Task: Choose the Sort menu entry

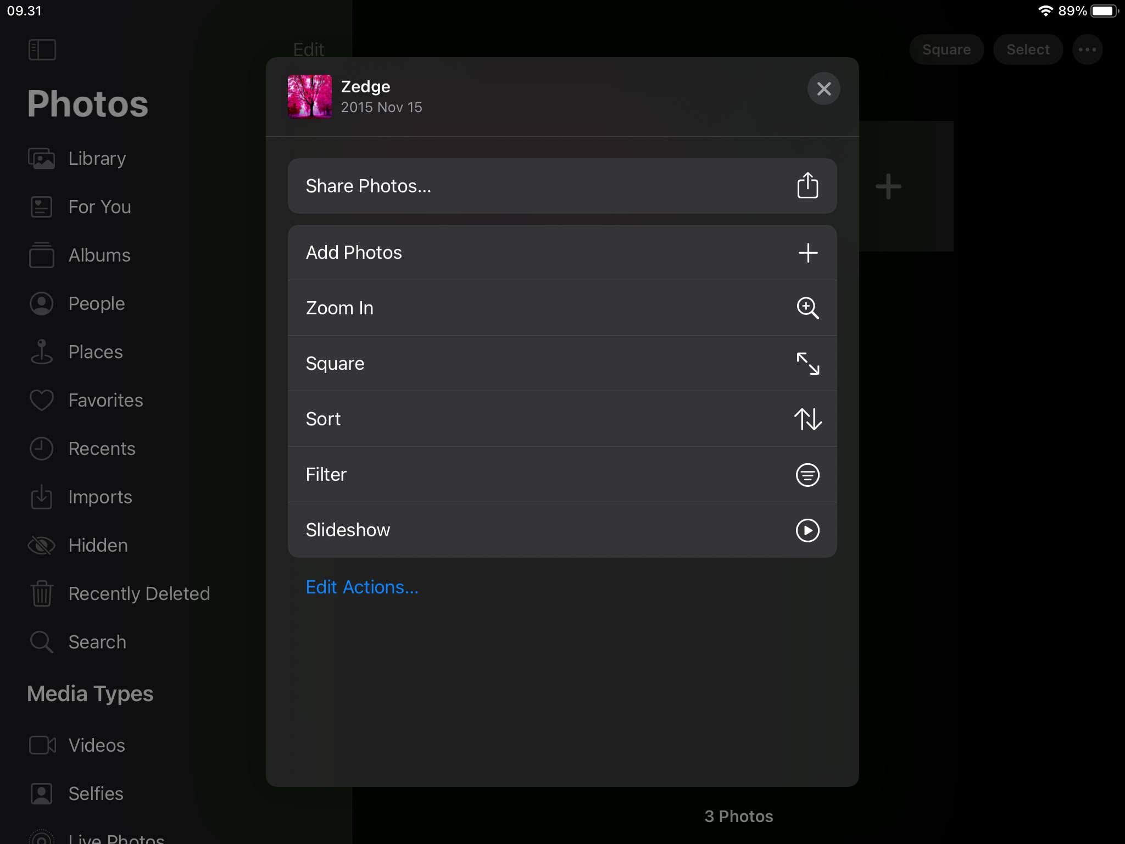Action: (x=324, y=419)
